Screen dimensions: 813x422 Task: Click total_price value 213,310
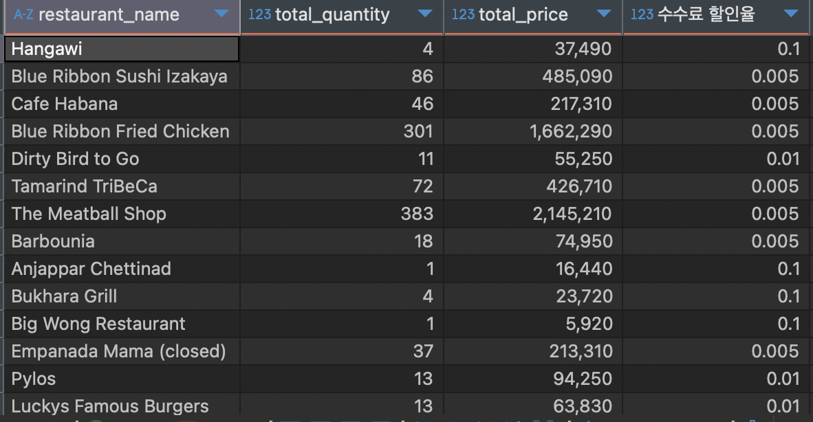point(581,352)
